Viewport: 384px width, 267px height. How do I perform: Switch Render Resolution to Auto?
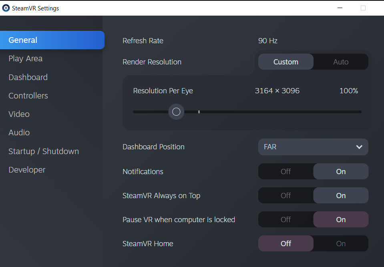coord(341,62)
